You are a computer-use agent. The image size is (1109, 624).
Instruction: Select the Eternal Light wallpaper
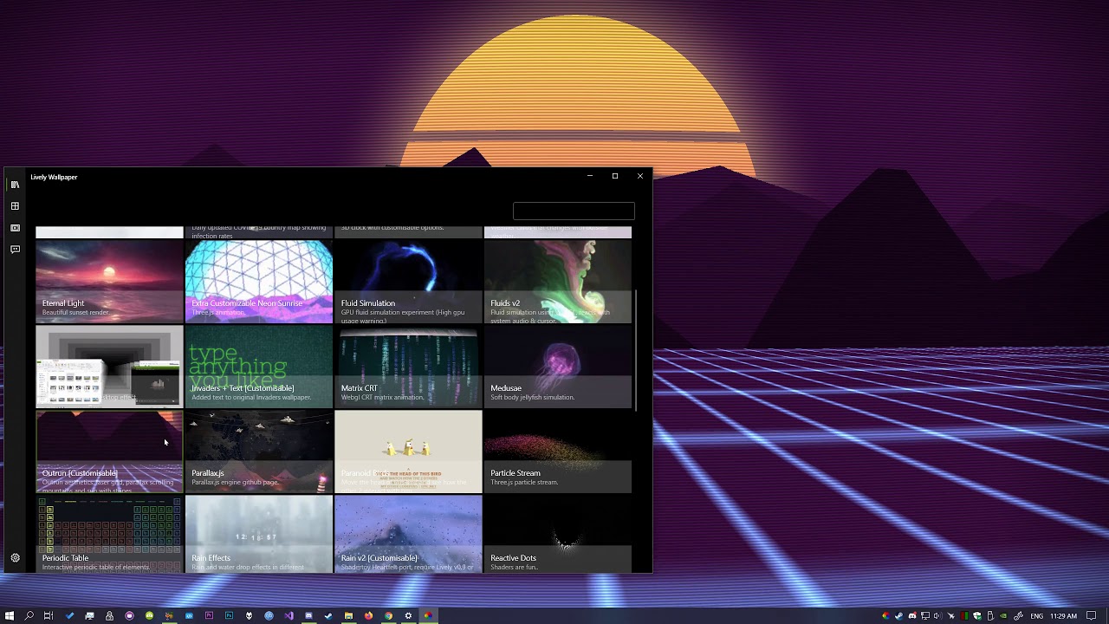[109, 281]
